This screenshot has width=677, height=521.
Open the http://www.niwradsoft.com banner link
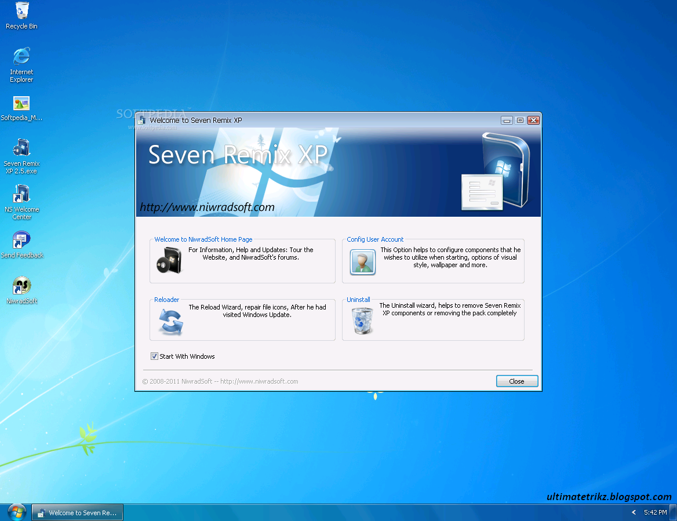click(x=208, y=207)
